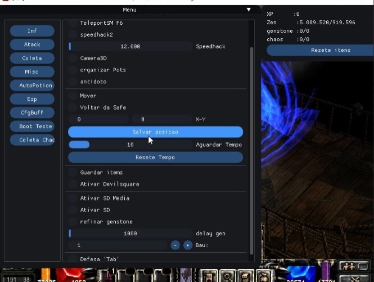Viewport: 374px width, 282px height.
Task: Click Resete itens in the stats panel
Action: 318,50
